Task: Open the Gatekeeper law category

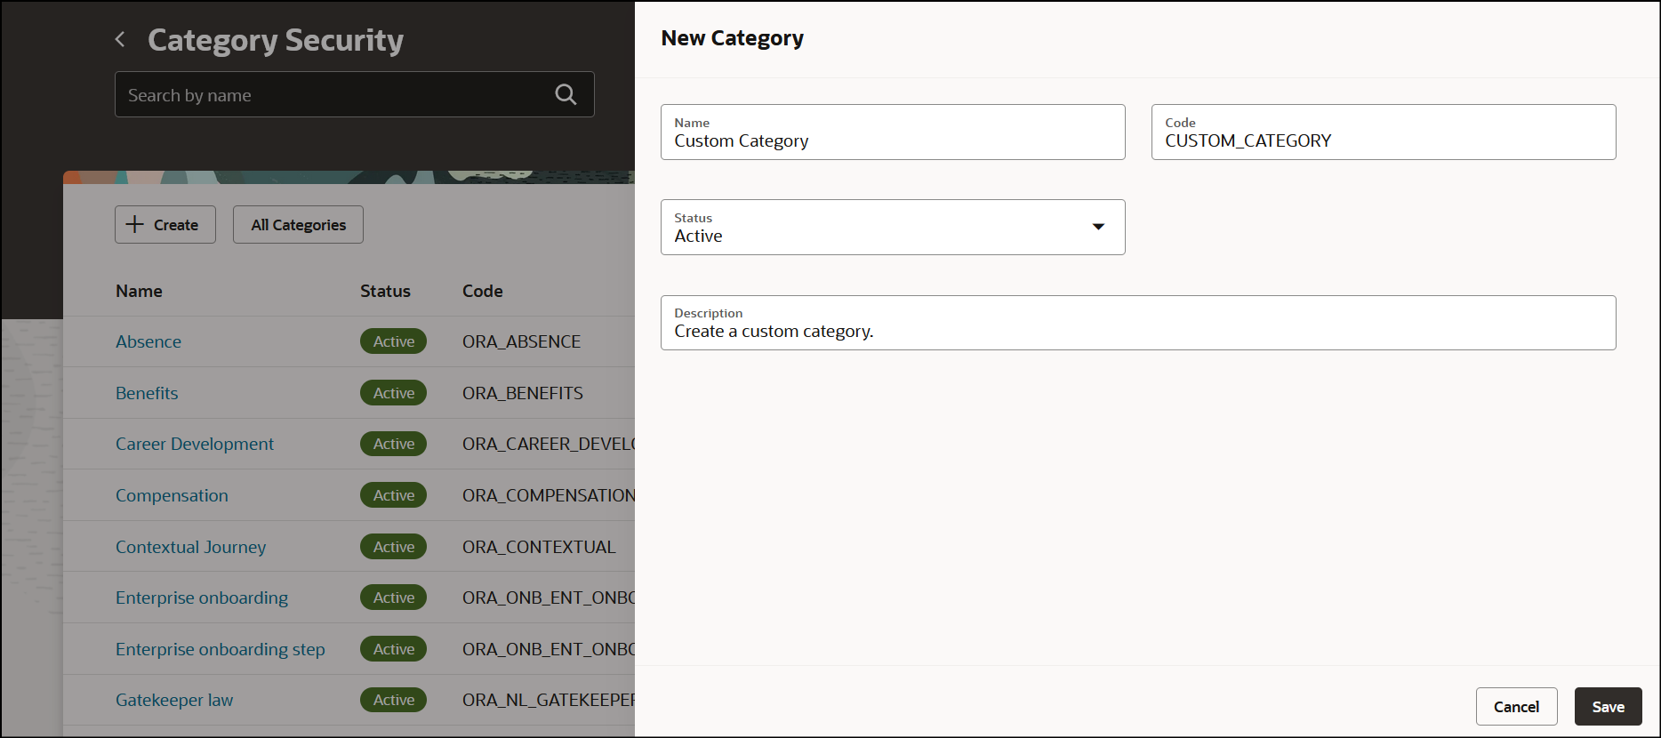Action: 174,700
